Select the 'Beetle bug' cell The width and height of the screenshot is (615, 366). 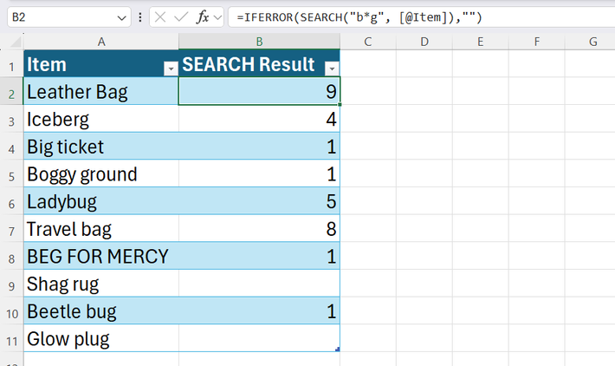coord(101,311)
